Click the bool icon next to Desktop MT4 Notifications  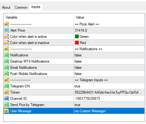click(7, 61)
